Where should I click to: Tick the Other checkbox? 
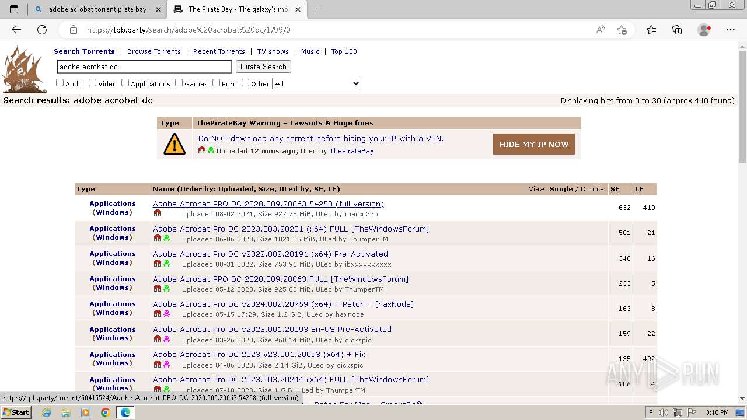coord(245,83)
